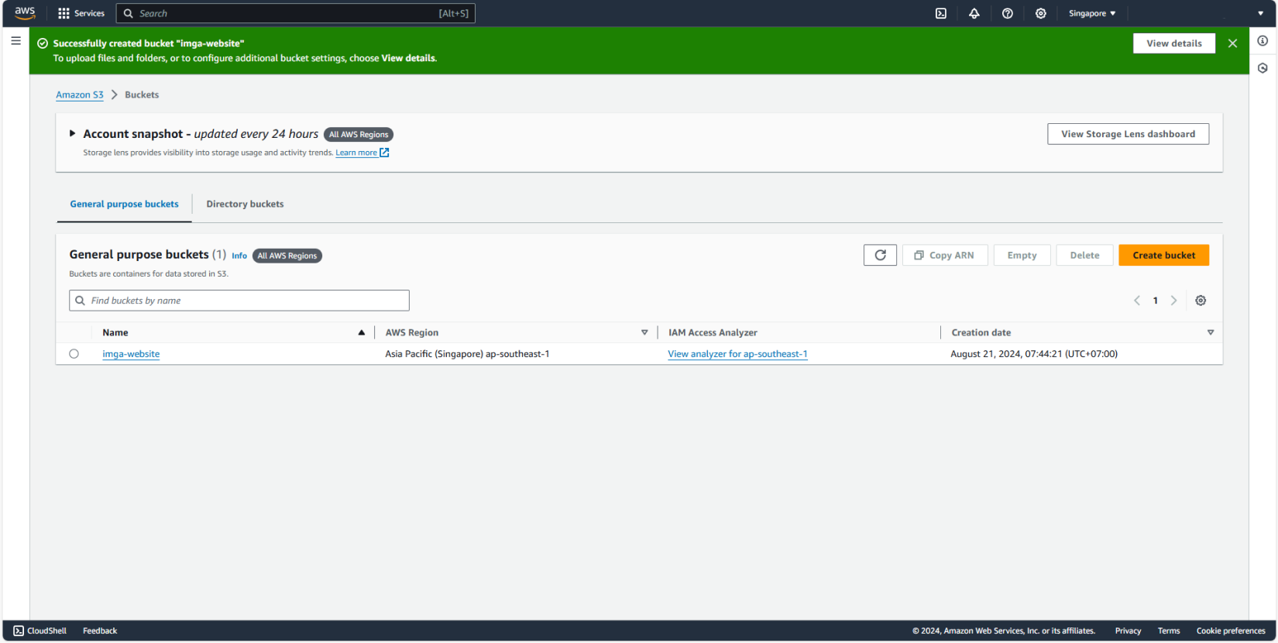Open Terms footer link
The height and width of the screenshot is (643, 1278).
click(1169, 631)
